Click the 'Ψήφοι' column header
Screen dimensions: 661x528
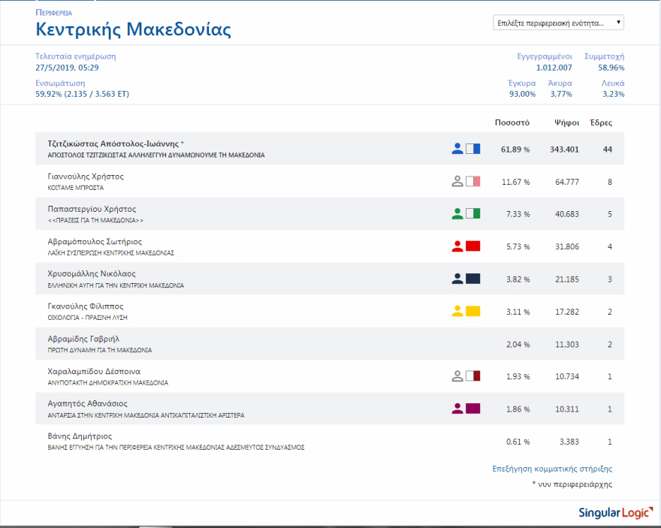tap(566, 122)
